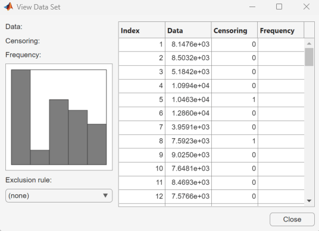Click the scroll down arrow of the table
Viewport: 319px width, 231px height.
[x=309, y=201]
